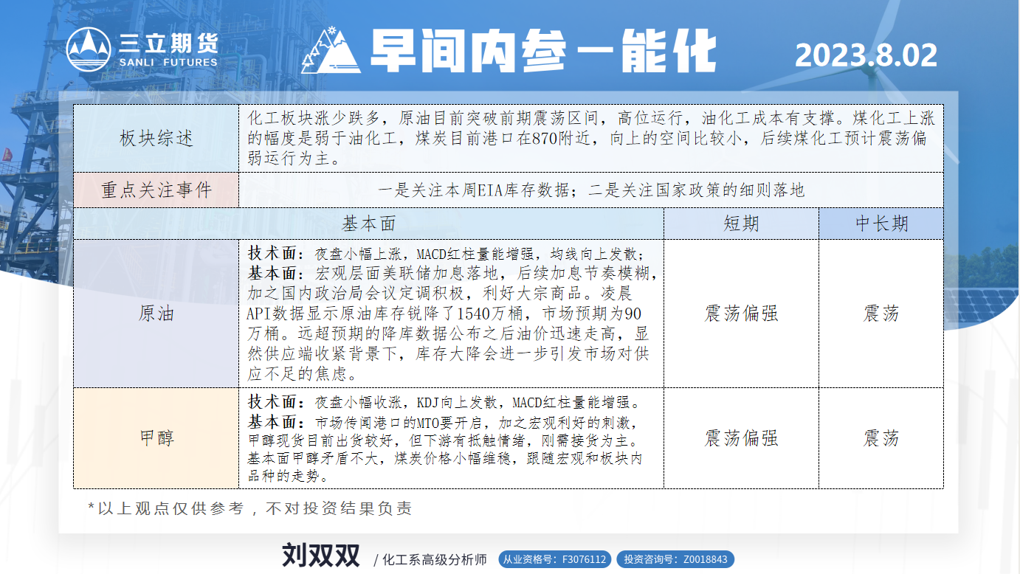Screen dimensions: 1020x574
Task: Click 原油 short-term 震荡偏强 cell
Action: coord(741,314)
